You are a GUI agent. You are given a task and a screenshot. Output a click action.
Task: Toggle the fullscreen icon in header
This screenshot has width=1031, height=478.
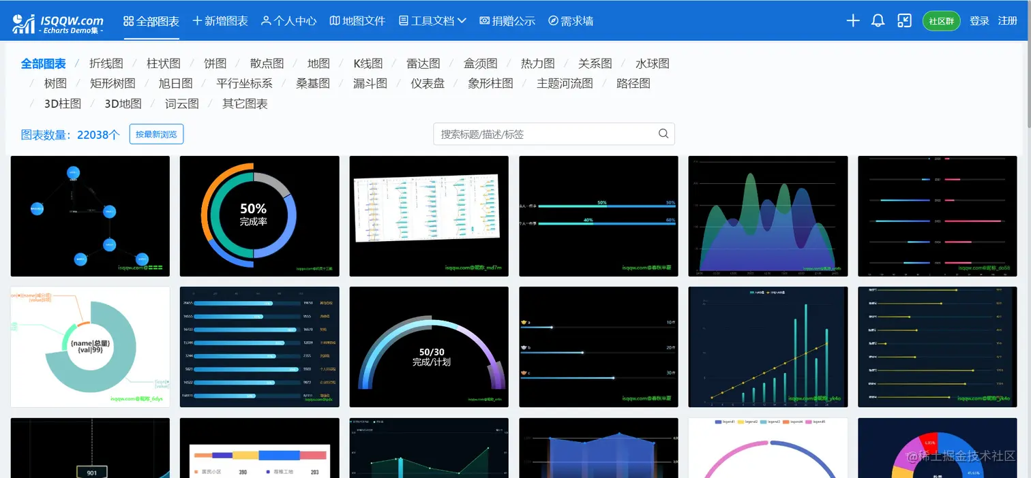click(904, 21)
